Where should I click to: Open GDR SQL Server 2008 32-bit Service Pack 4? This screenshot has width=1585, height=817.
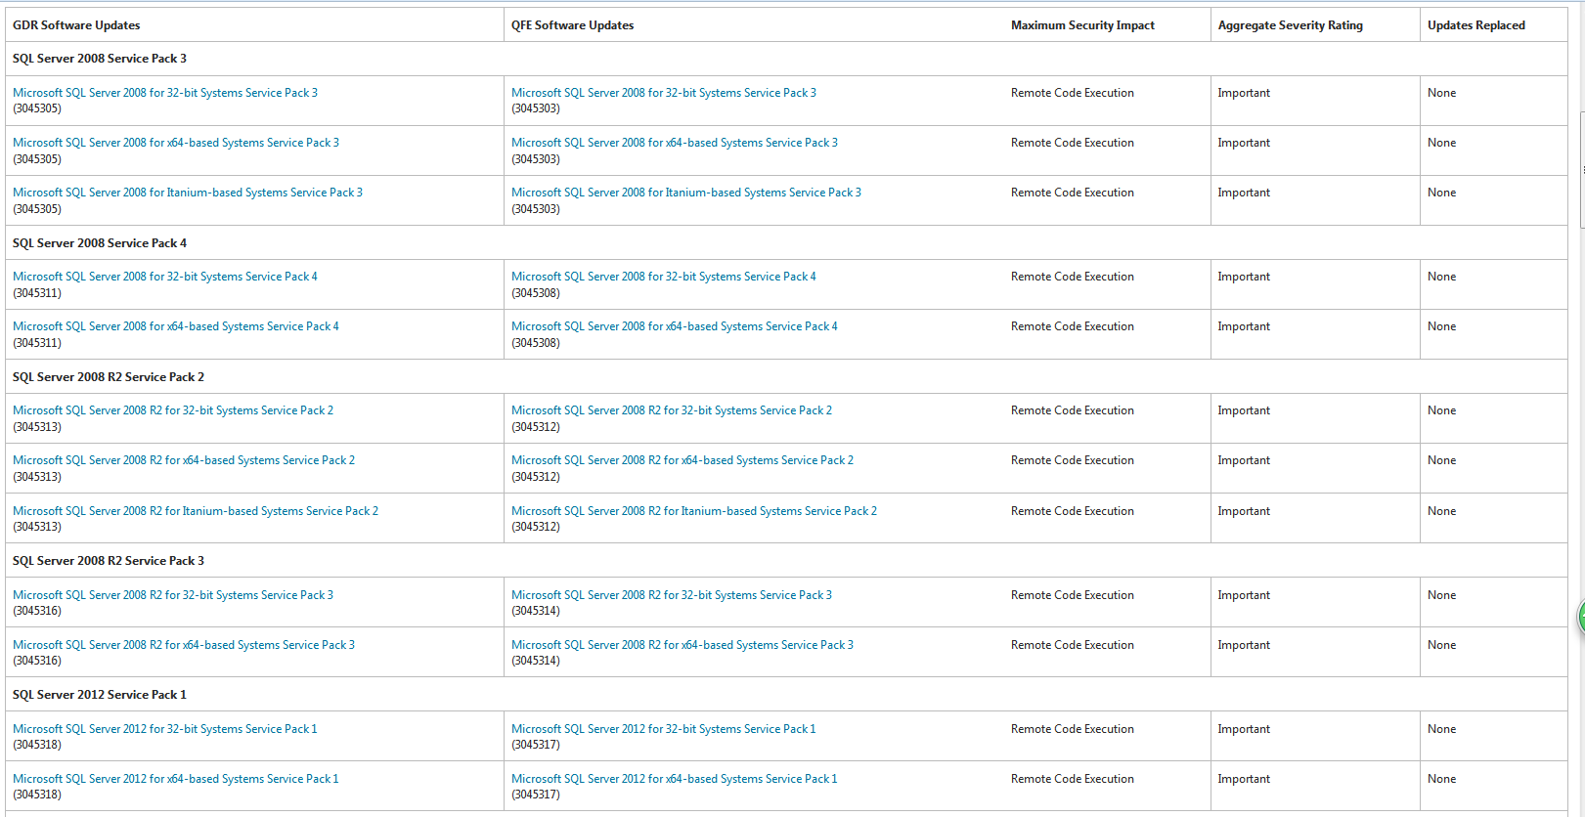click(x=164, y=277)
